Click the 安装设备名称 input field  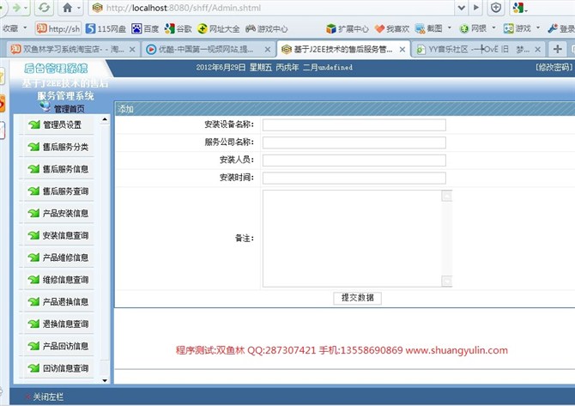coord(354,124)
